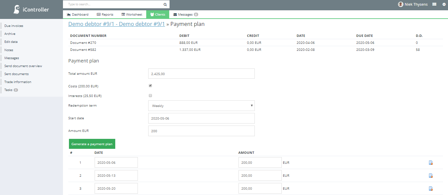Open the settings gear icon
This screenshot has height=195, width=448.
click(x=444, y=4)
